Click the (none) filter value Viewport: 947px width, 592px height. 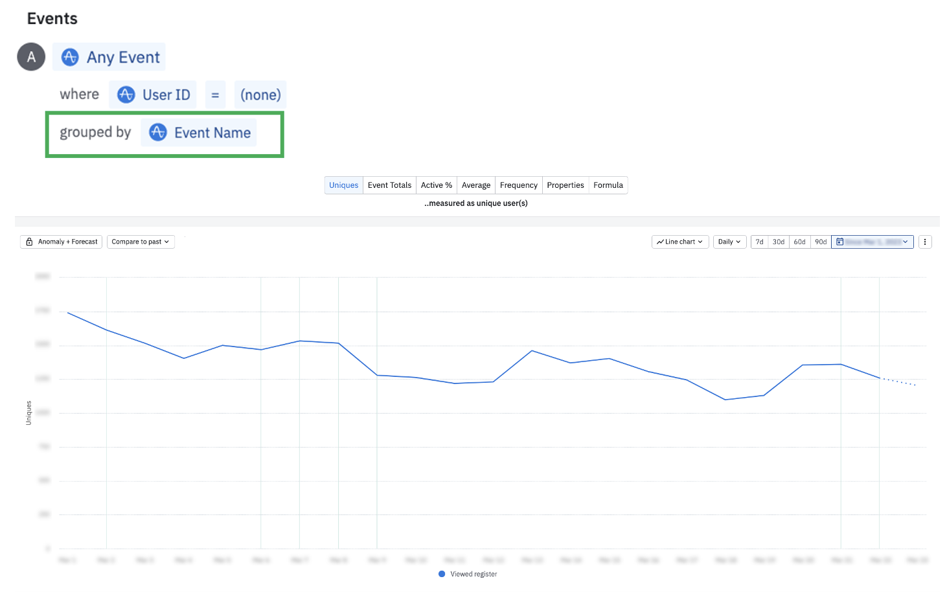(x=260, y=95)
